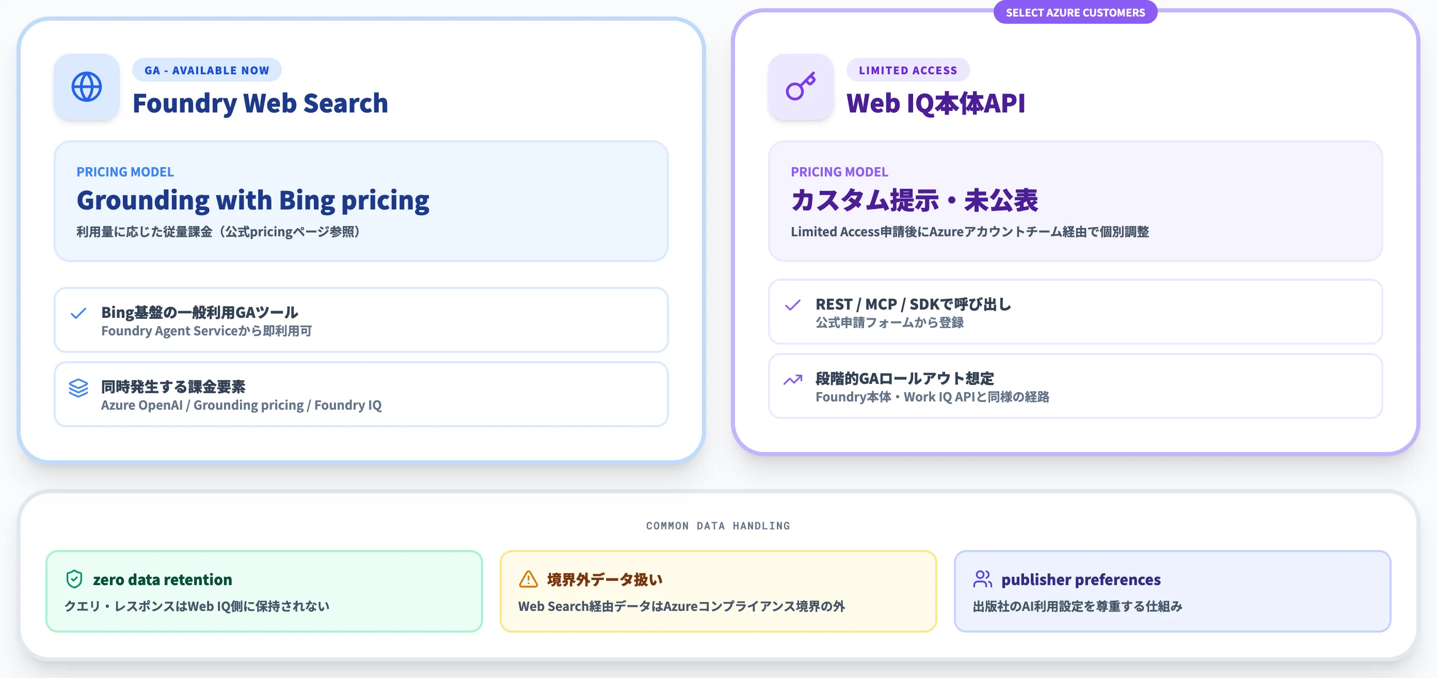Click the Web Search経由データはAzureコンプライアンス境界の外 description
Image resolution: width=1437 pixels, height=678 pixels.
(x=681, y=606)
